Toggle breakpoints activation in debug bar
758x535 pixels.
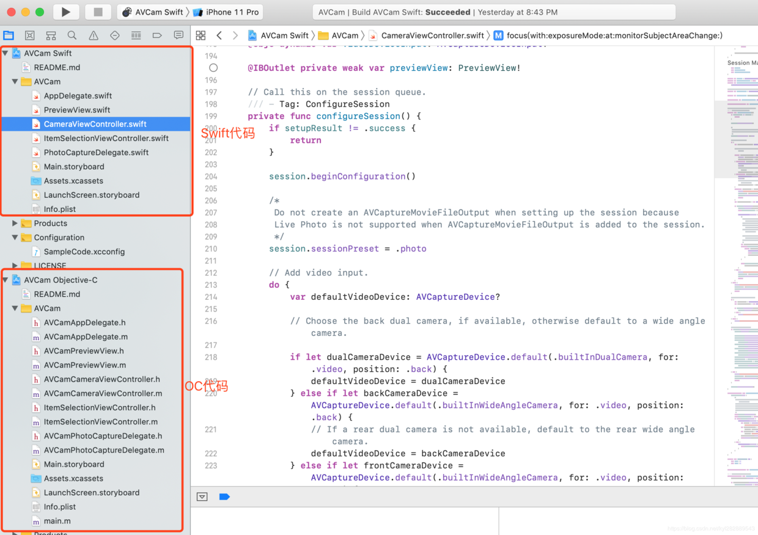click(x=224, y=497)
